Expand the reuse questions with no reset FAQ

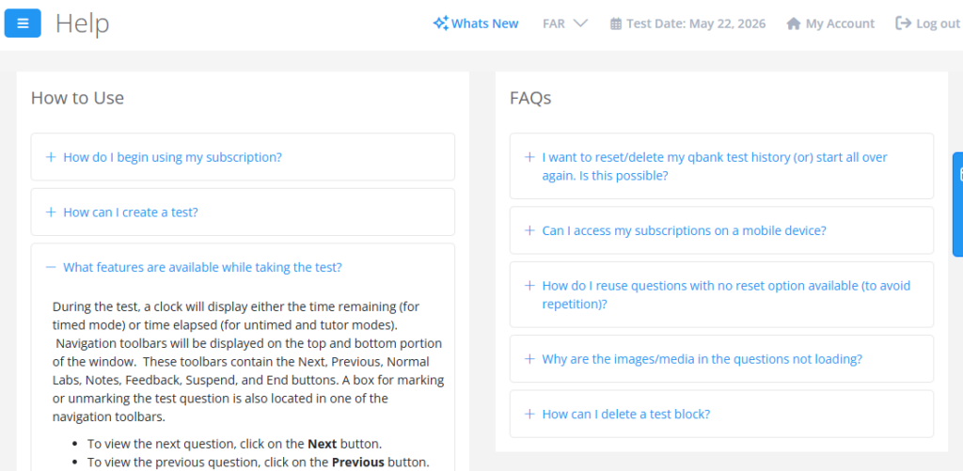coord(725,294)
